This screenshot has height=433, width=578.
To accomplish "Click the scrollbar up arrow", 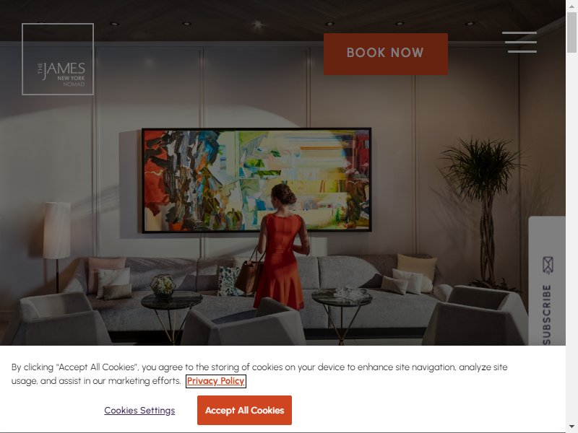I will [x=571, y=5].
